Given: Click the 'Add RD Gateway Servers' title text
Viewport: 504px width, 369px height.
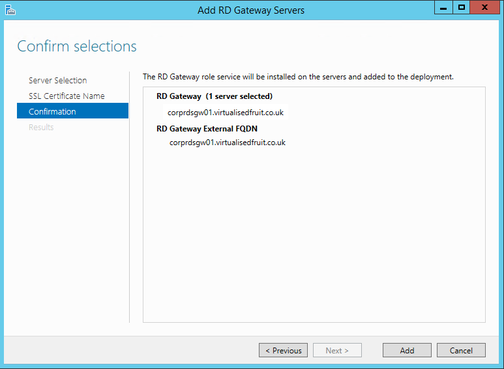Looking at the screenshot, I should coord(251,10).
